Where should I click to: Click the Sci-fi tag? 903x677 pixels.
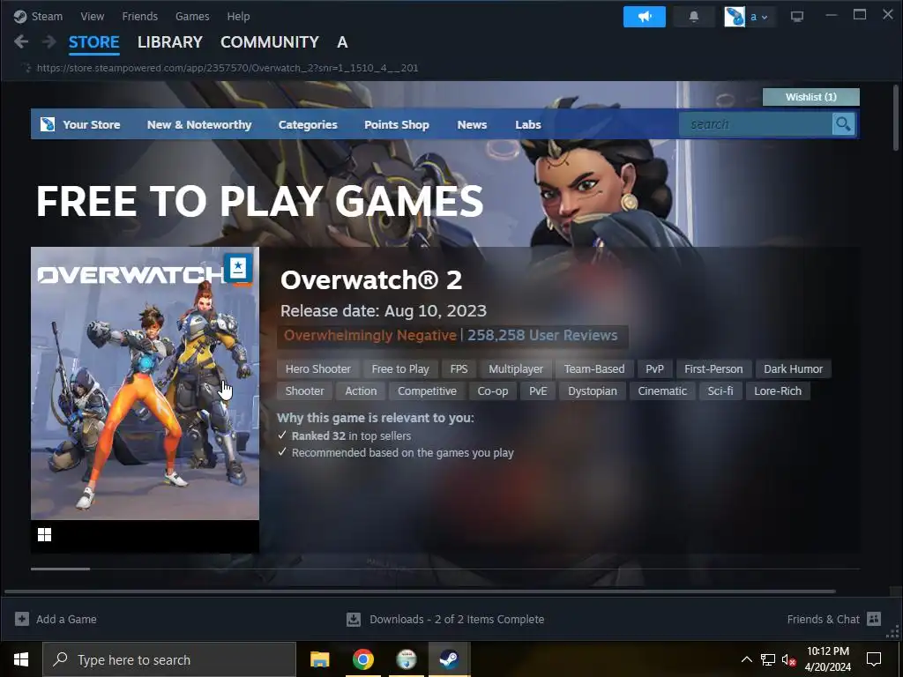point(720,391)
